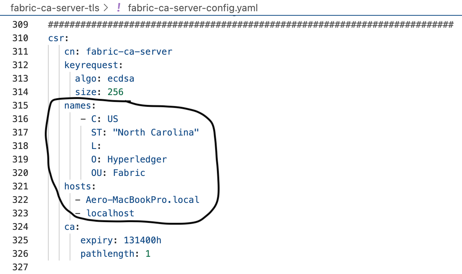The width and height of the screenshot is (462, 274).
Task: Place cursor on '- C: US'
Action: (99, 119)
